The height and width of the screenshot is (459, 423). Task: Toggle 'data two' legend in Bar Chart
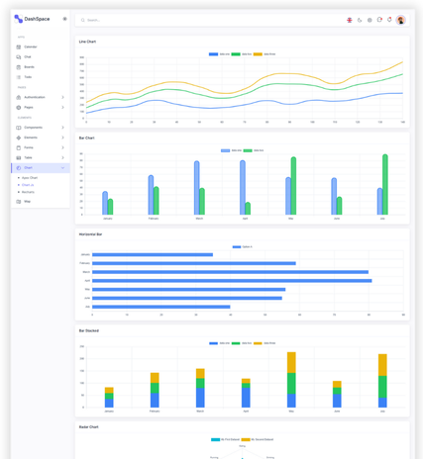pyautogui.click(x=254, y=150)
